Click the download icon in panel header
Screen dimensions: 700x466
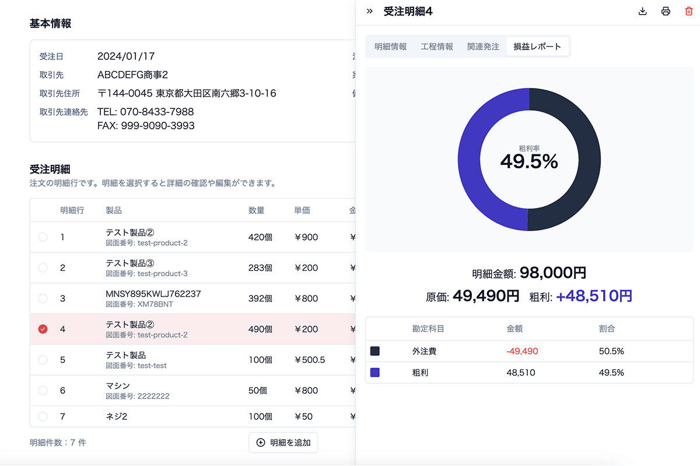point(643,12)
